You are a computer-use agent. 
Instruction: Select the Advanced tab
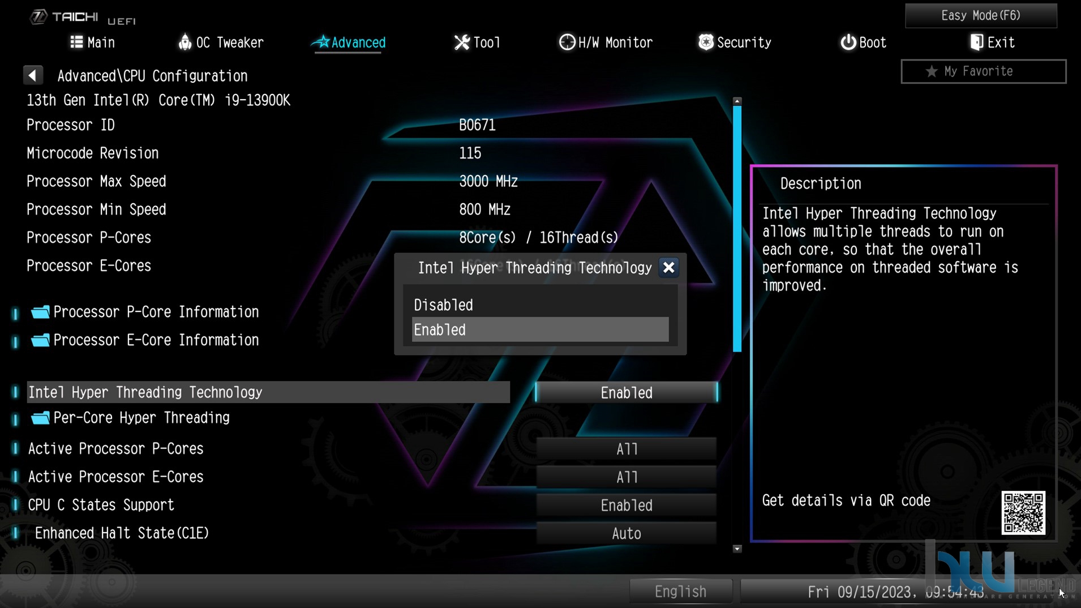tap(349, 42)
